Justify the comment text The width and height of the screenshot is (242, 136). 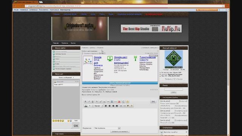117,106
